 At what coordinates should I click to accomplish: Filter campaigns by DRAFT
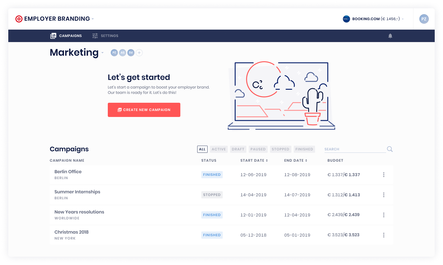click(x=238, y=149)
